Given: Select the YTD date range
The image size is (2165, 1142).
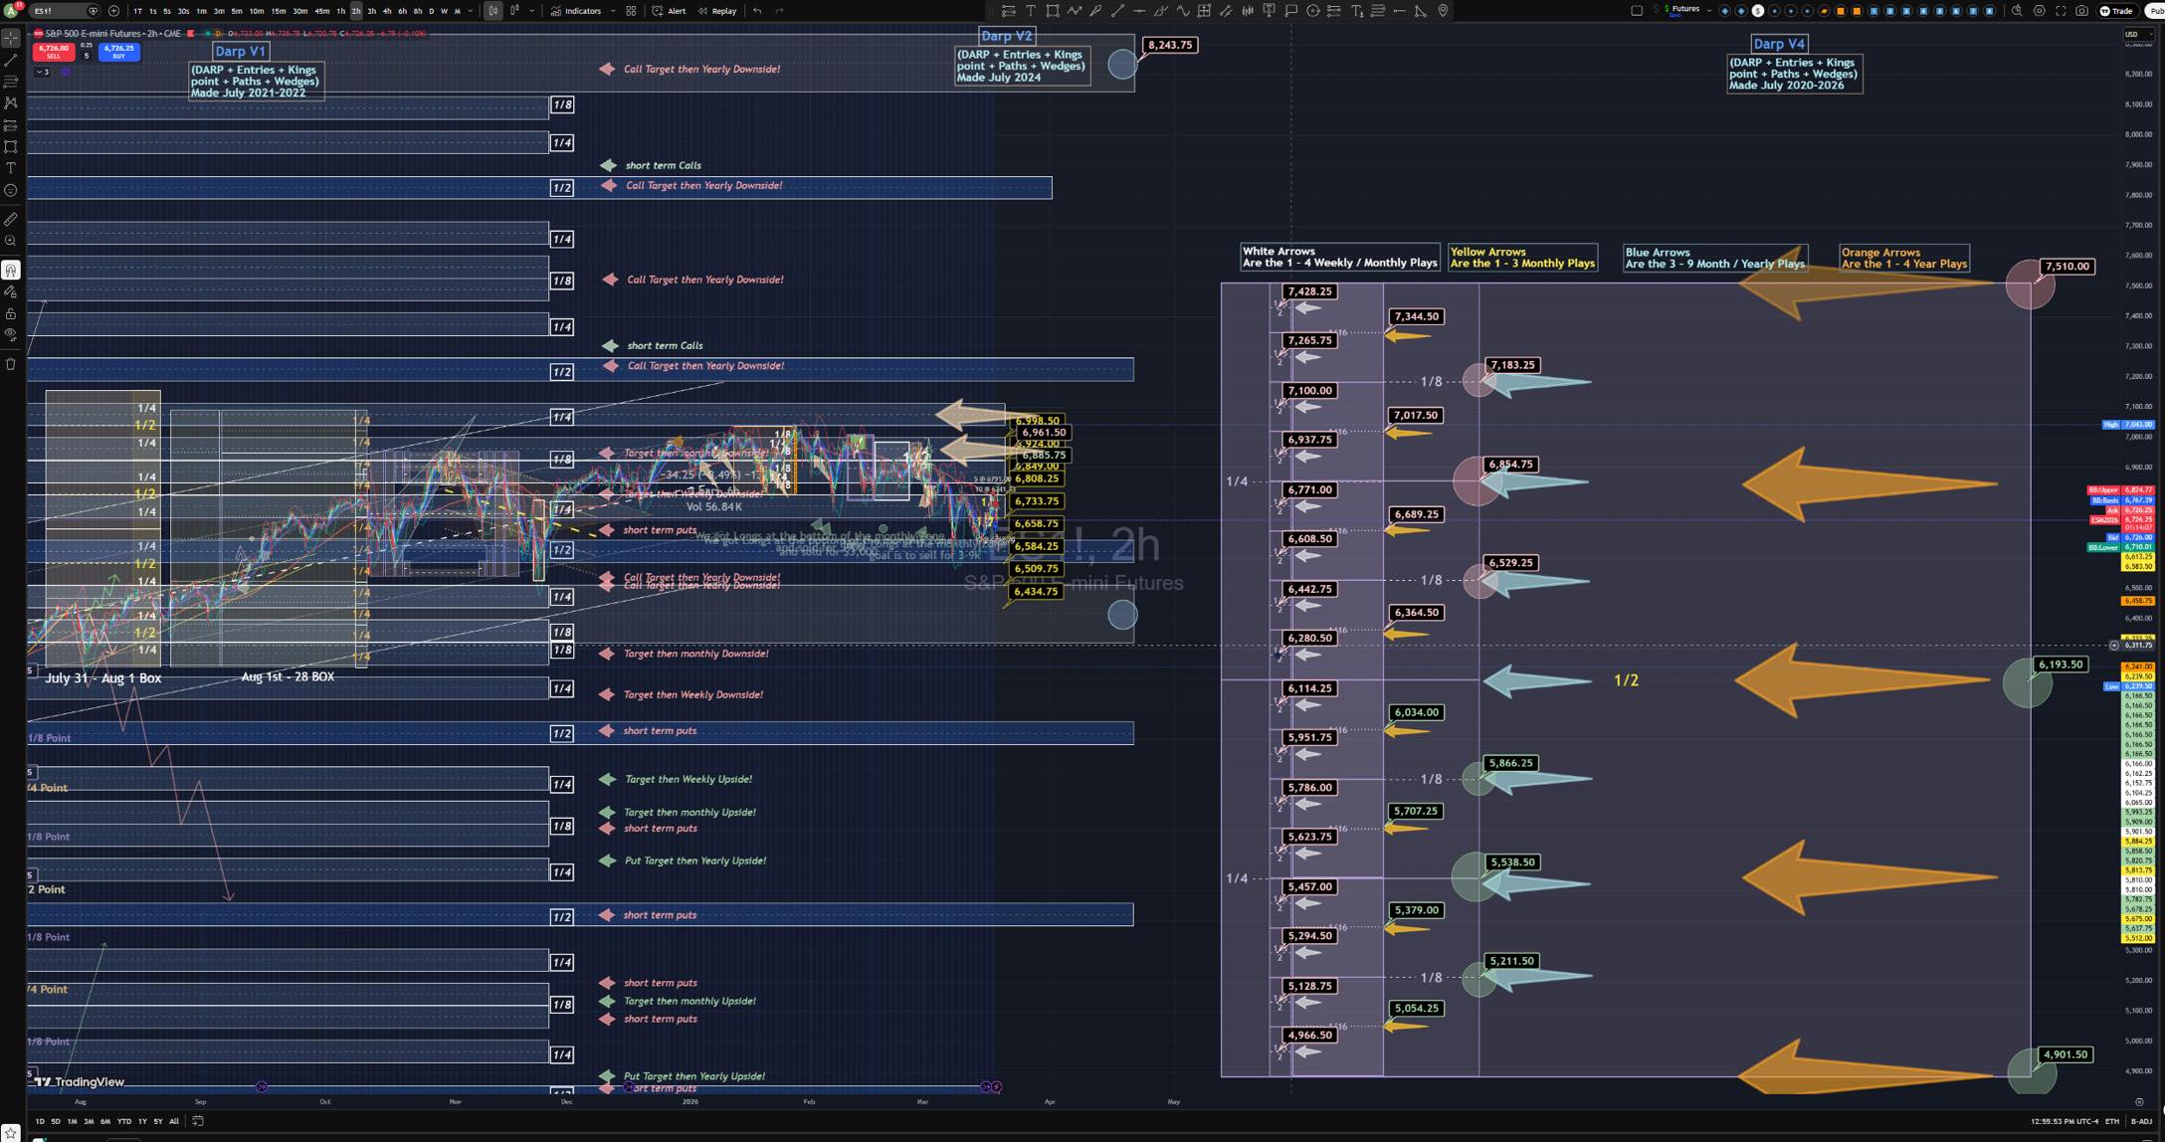Looking at the screenshot, I should 123,1121.
